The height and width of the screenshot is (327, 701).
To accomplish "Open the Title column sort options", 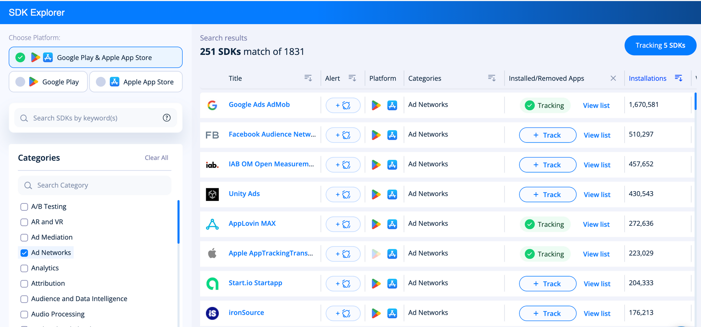I will click(x=308, y=78).
